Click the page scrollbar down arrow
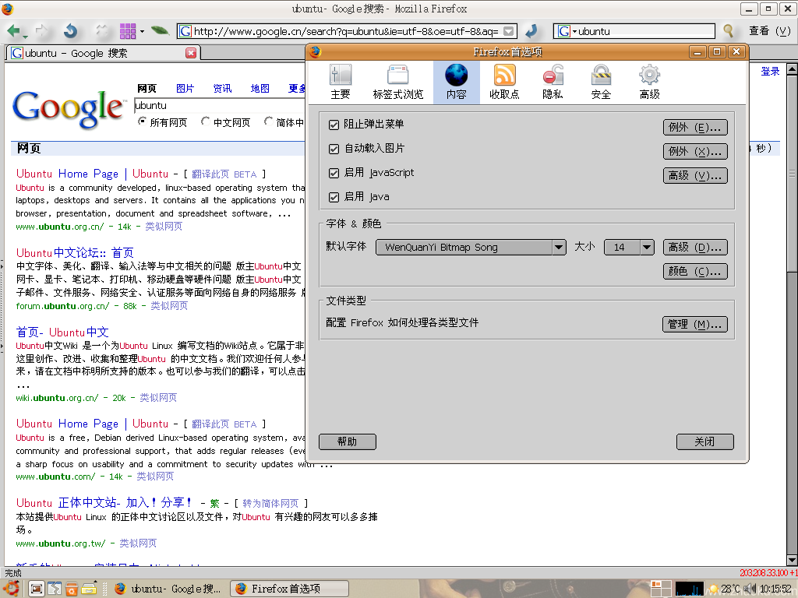 pyautogui.click(x=792, y=560)
